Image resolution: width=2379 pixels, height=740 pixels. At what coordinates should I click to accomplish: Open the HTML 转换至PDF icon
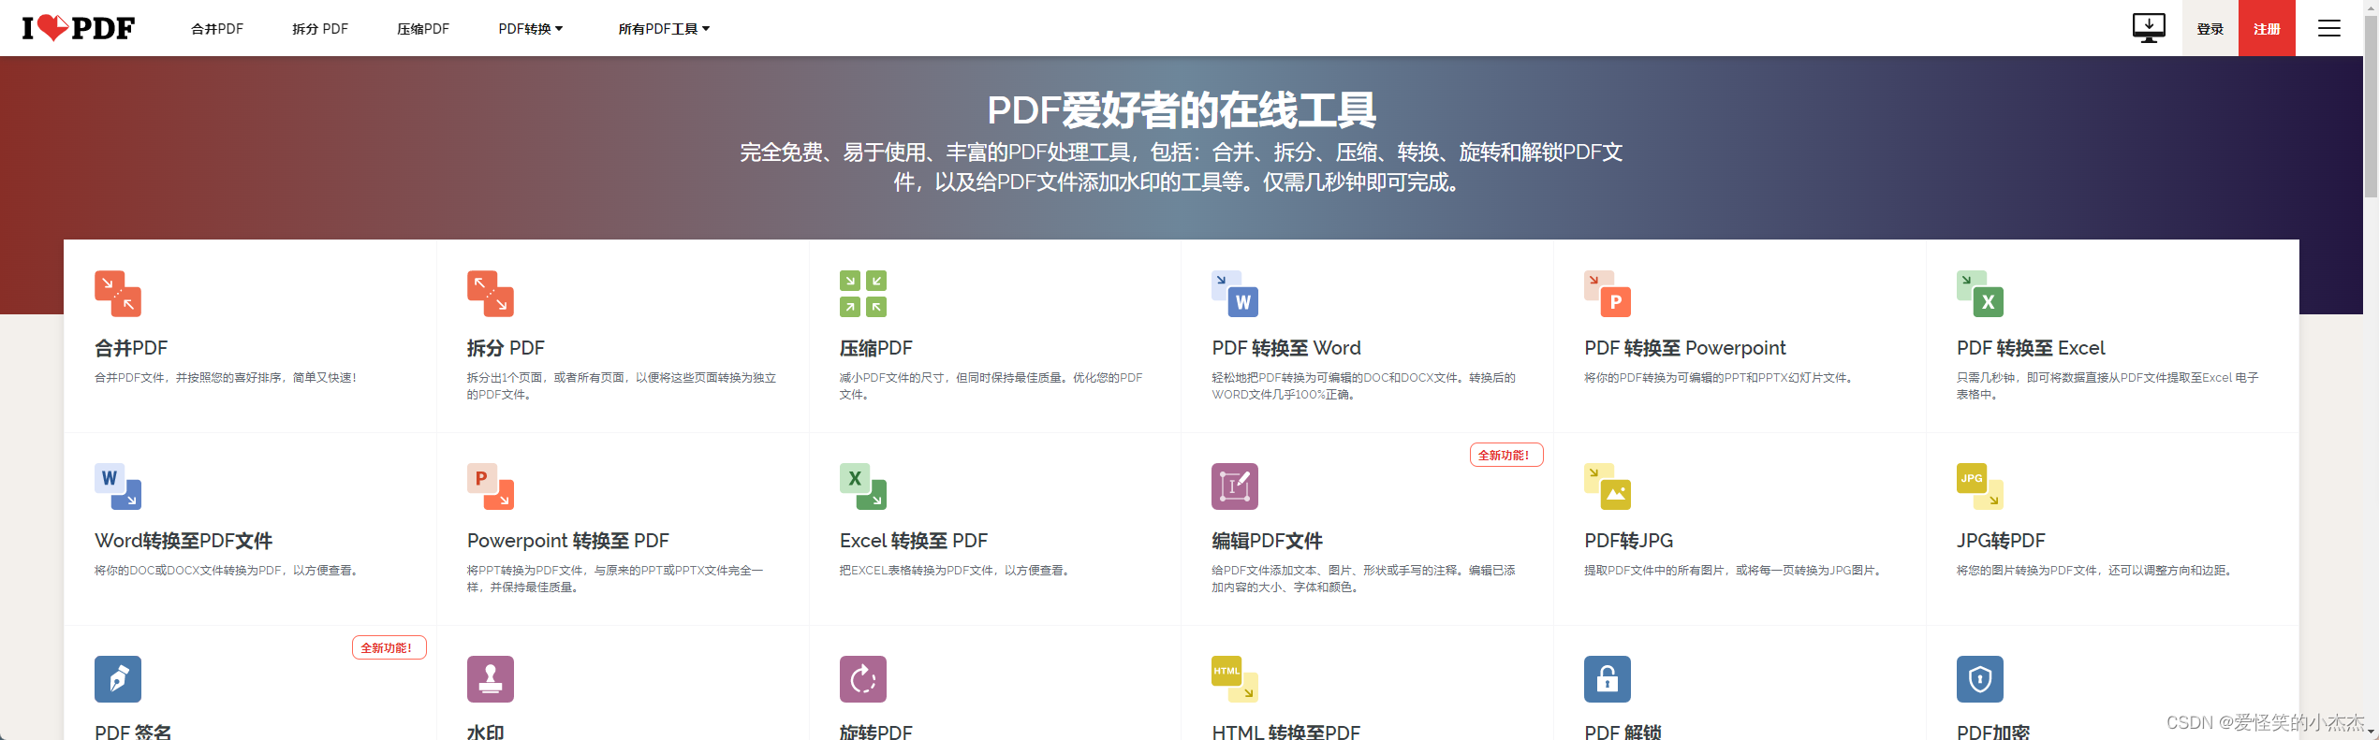[x=1235, y=679]
